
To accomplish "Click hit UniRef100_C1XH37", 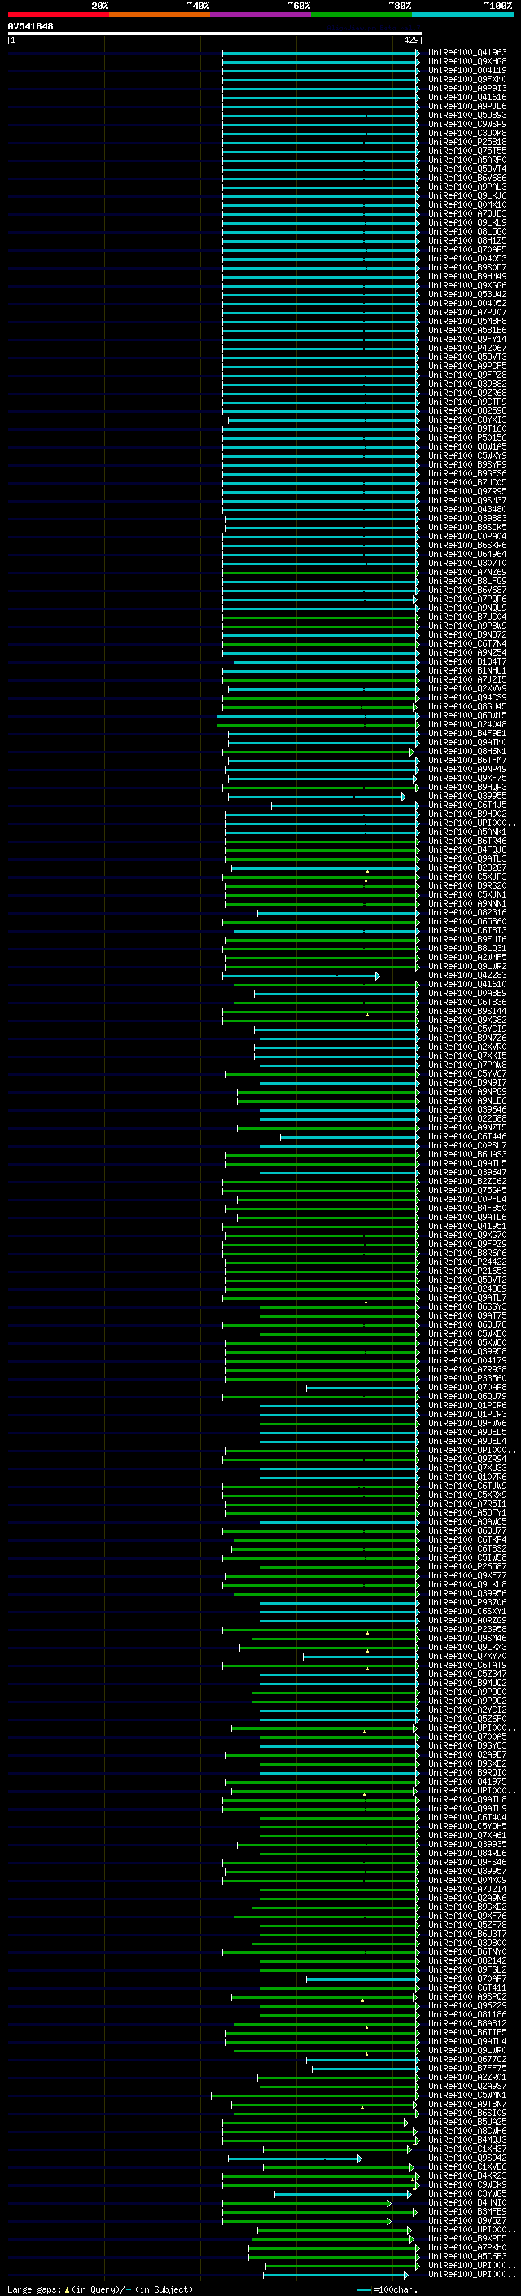I will click(x=467, y=2148).
